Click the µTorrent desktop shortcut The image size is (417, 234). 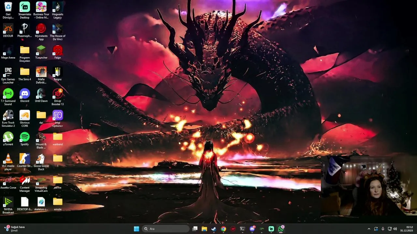coord(8,139)
